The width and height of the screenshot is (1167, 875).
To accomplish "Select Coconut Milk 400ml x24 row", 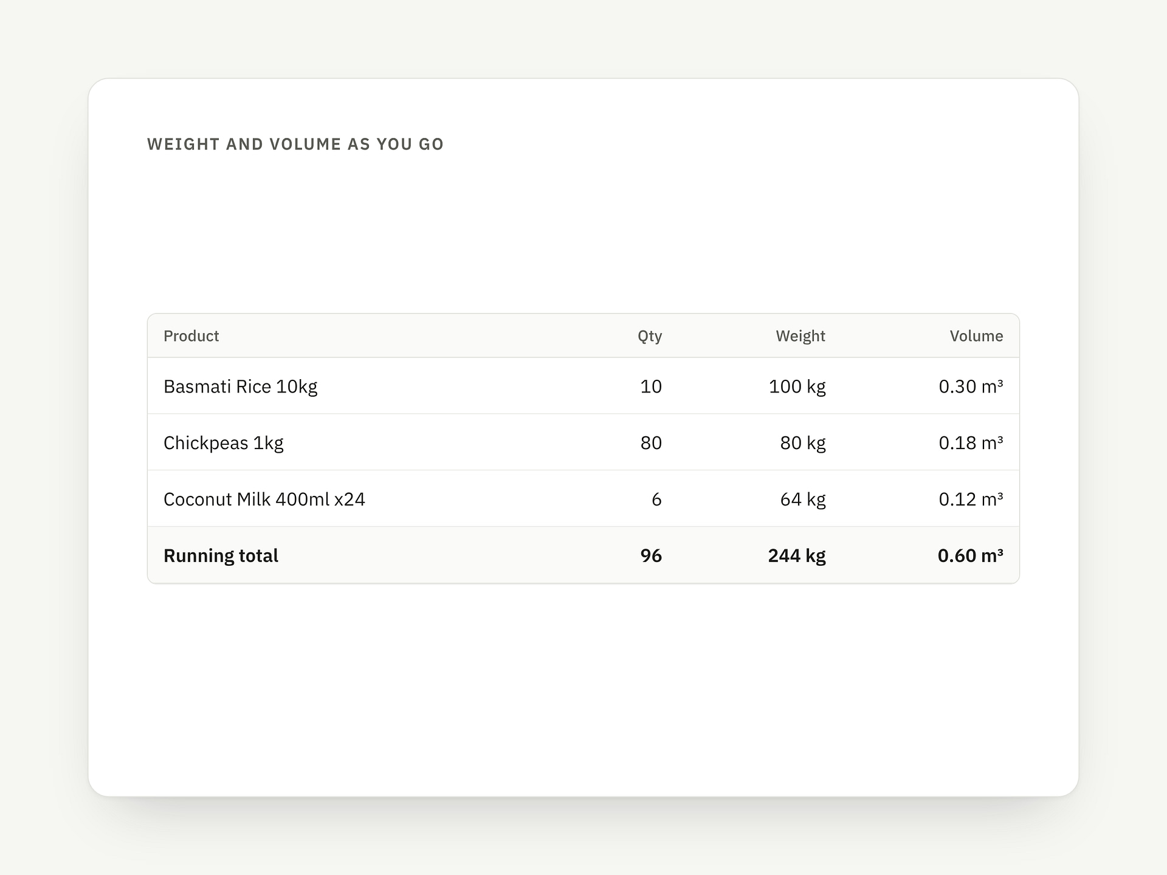I will [x=583, y=499].
